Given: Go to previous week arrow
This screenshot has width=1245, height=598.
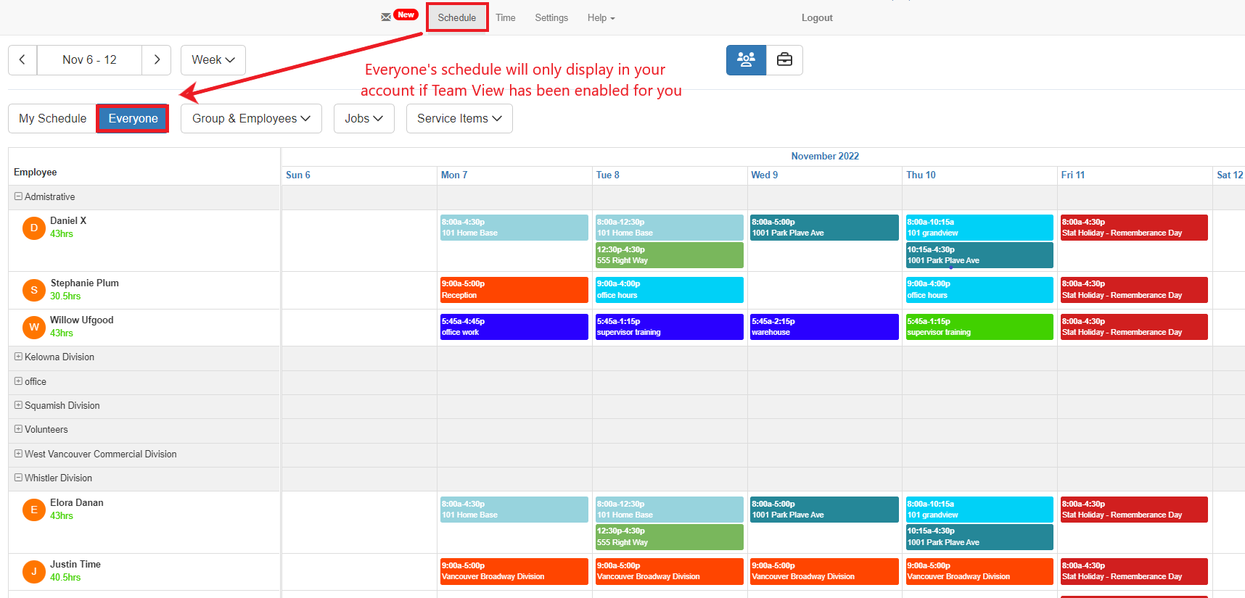Looking at the screenshot, I should (22, 60).
